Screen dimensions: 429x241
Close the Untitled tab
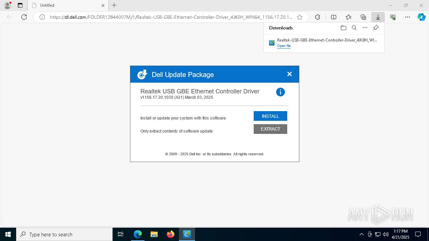pyautogui.click(x=103, y=5)
